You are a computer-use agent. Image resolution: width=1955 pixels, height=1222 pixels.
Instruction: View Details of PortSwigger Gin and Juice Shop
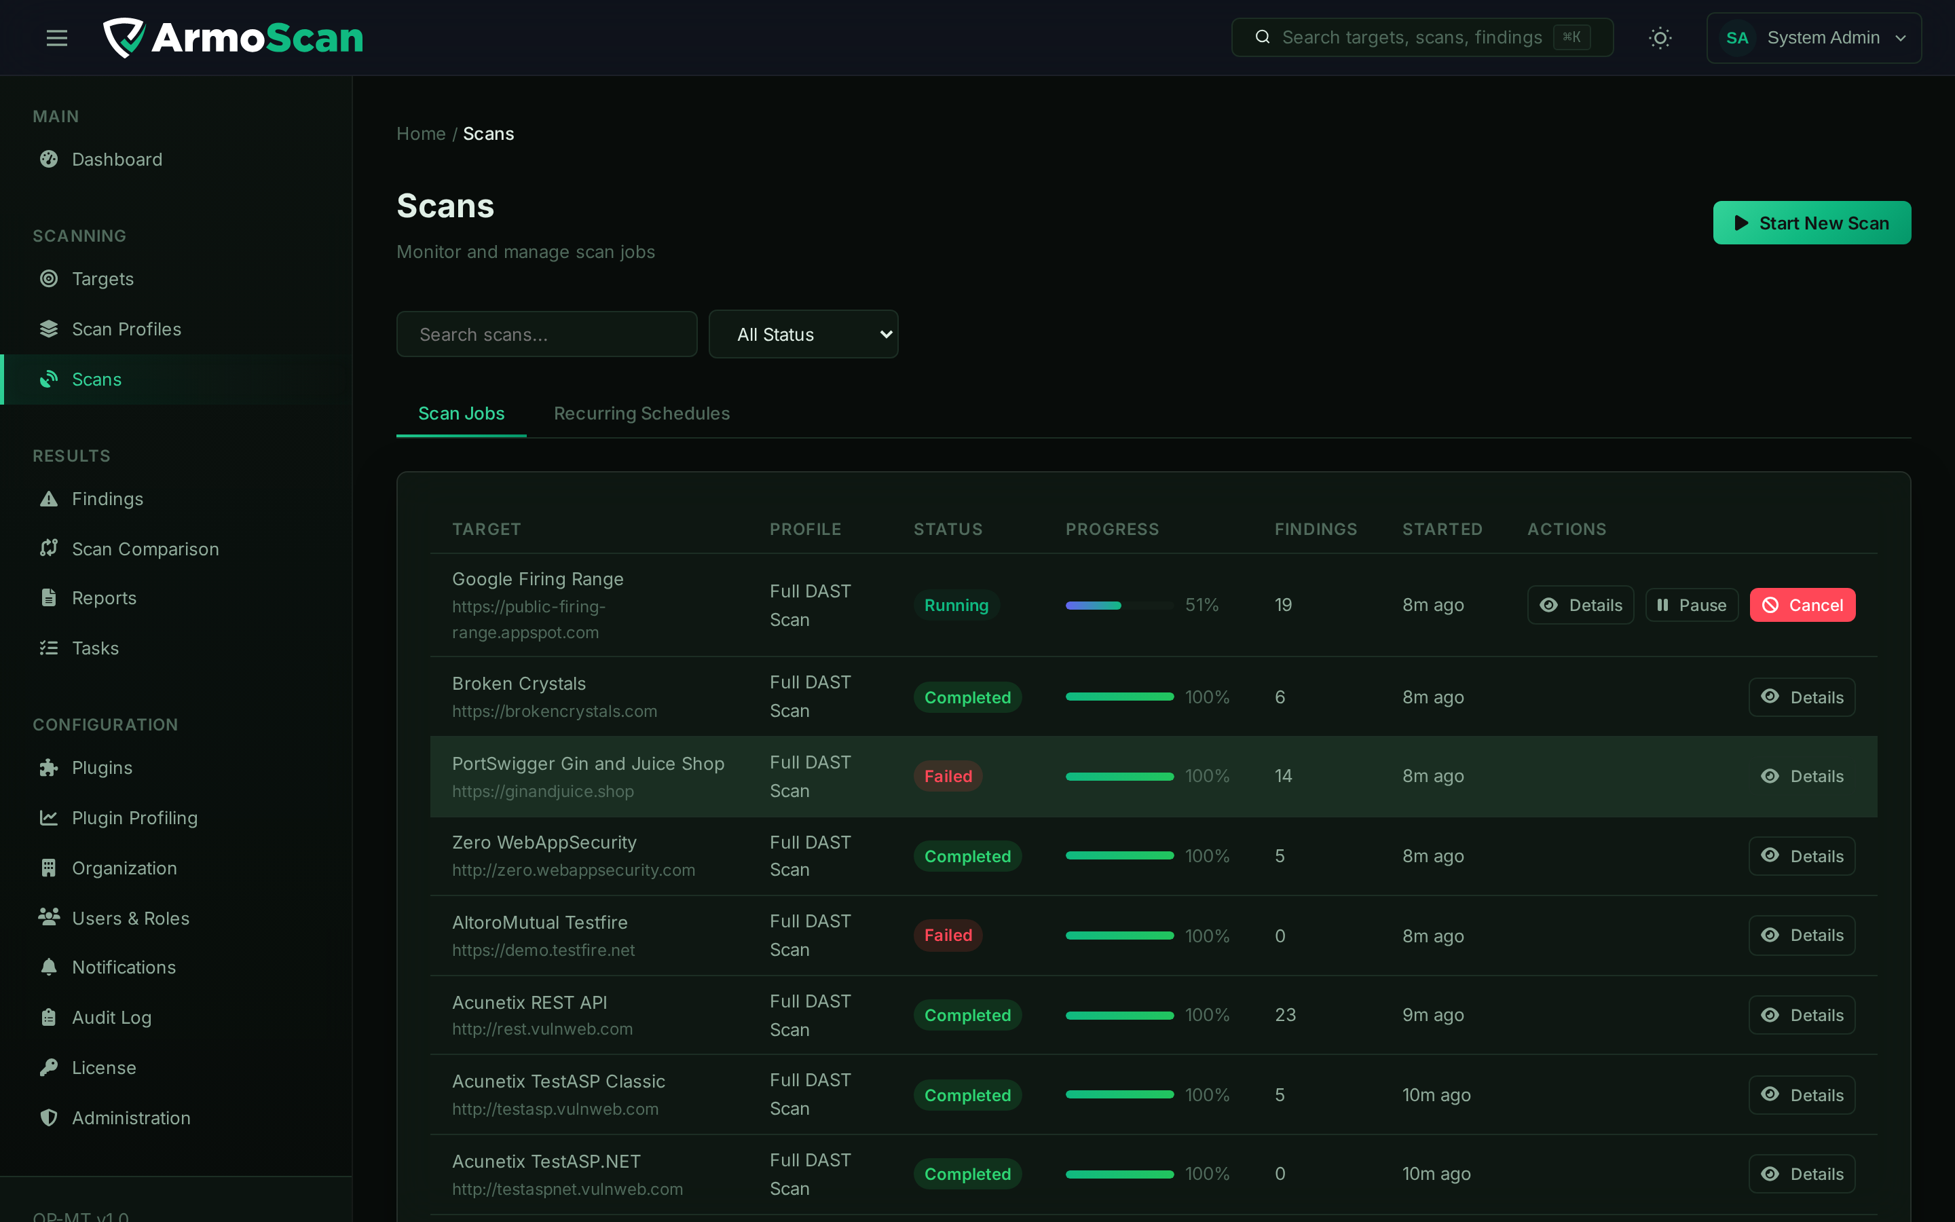[x=1802, y=777]
